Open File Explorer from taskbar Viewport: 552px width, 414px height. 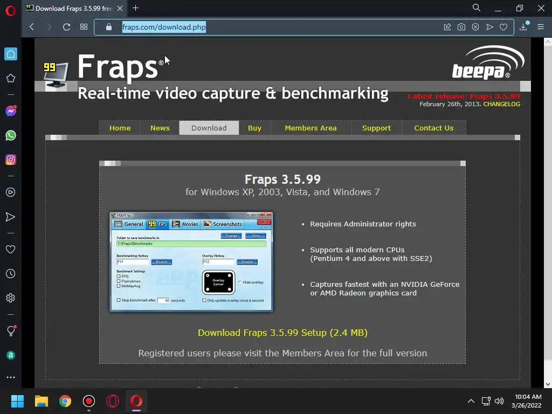point(41,401)
